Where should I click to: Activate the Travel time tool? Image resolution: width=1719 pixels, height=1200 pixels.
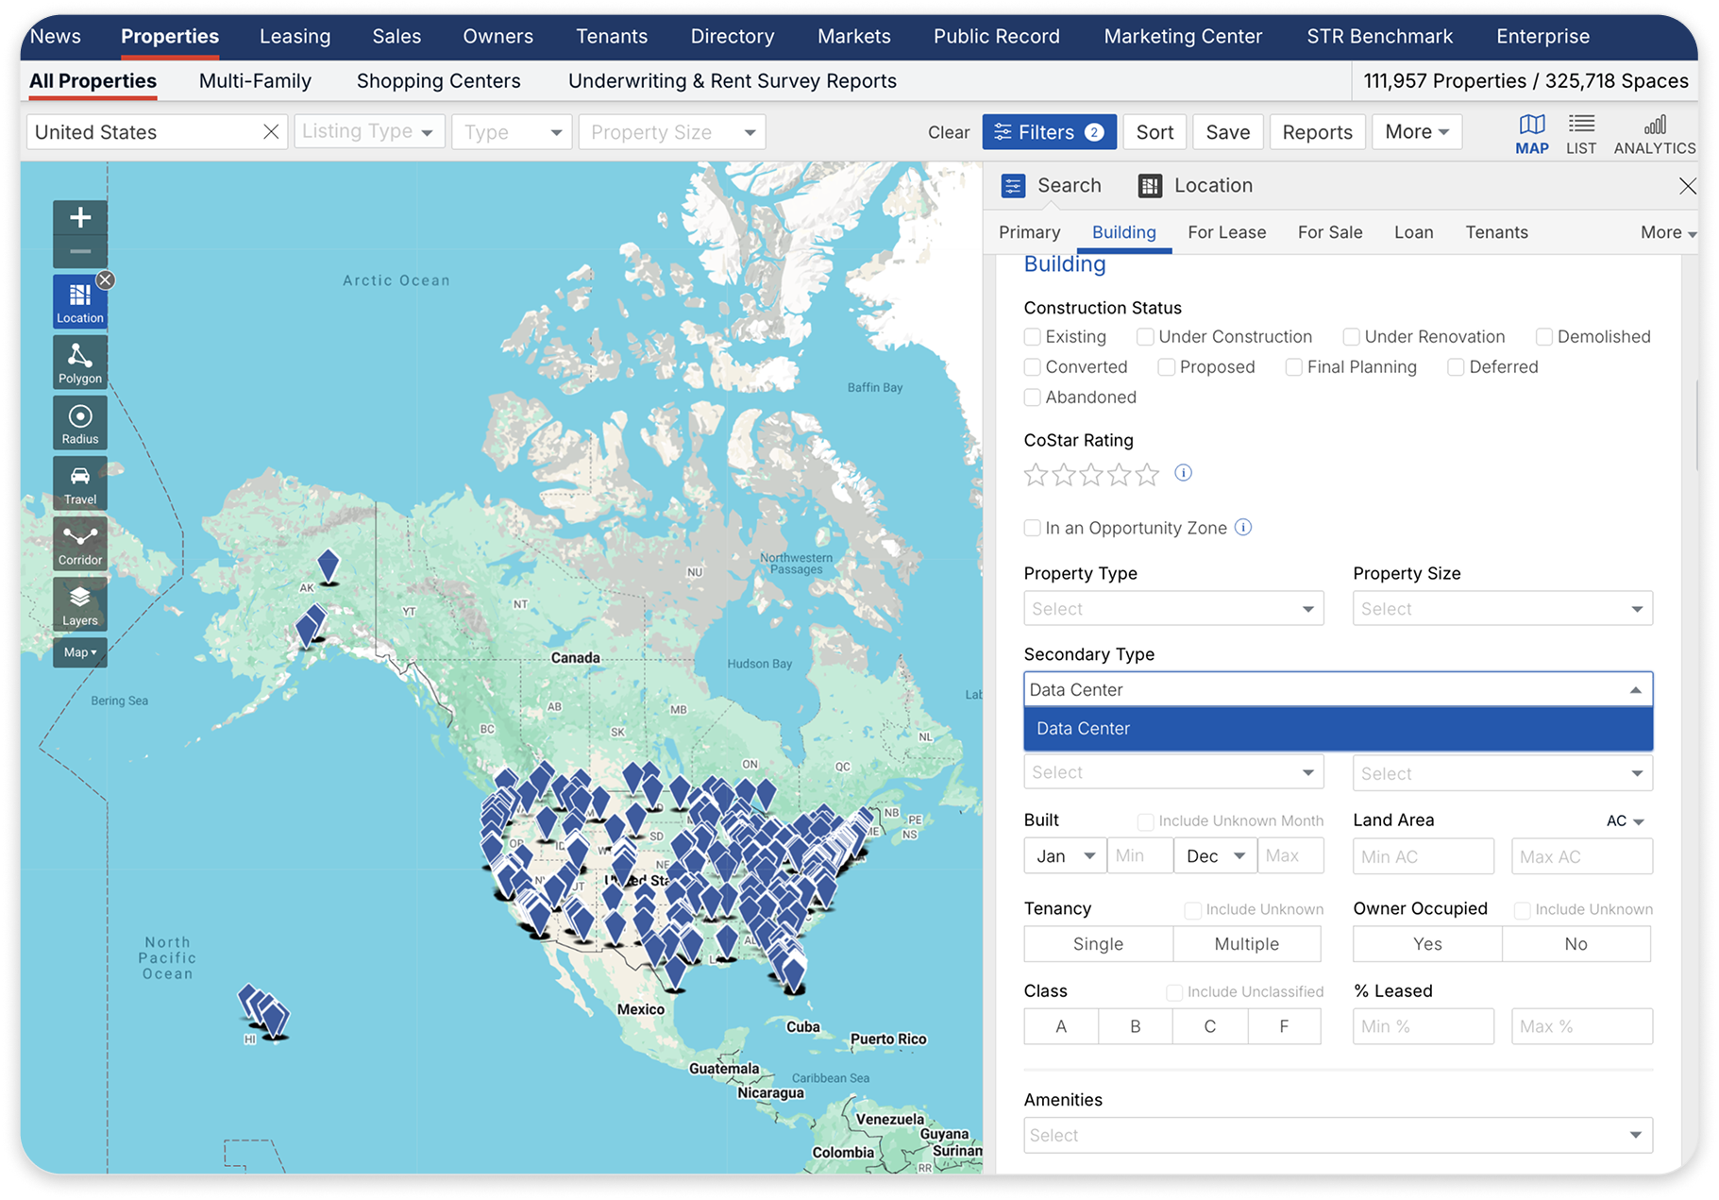[79, 482]
